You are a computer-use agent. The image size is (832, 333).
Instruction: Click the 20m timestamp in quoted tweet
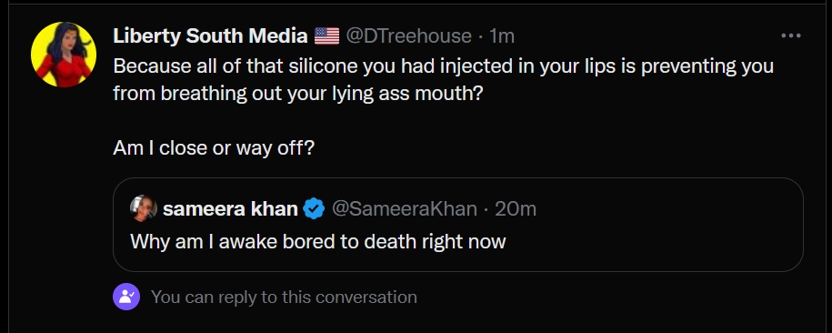pos(516,208)
